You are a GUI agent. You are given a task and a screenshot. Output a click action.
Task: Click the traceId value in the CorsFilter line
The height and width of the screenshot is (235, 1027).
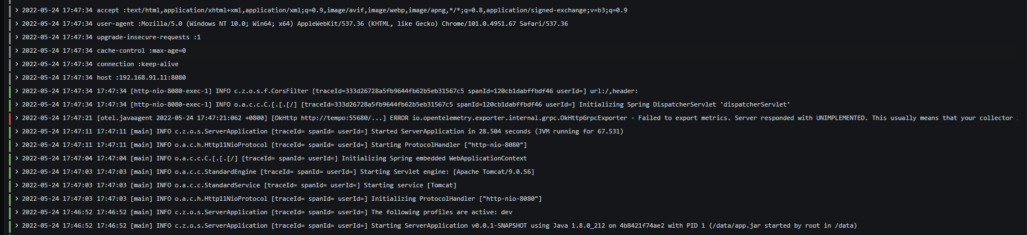coord(406,91)
